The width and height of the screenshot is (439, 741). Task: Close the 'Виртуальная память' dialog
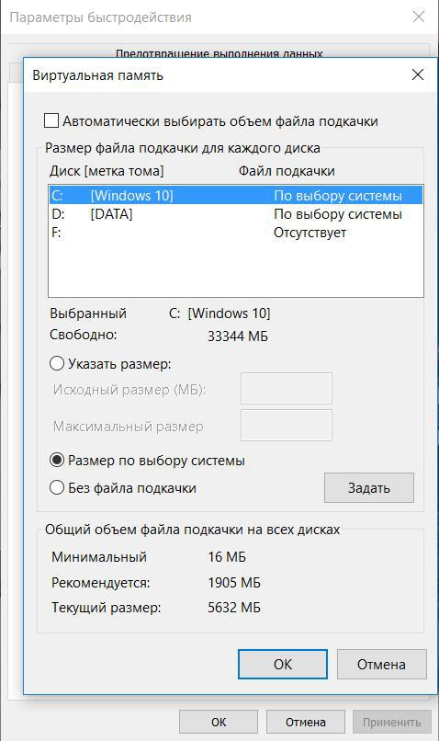[x=418, y=74]
